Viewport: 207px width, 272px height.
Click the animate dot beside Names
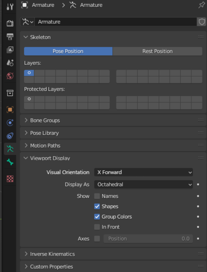pyautogui.click(x=198, y=196)
